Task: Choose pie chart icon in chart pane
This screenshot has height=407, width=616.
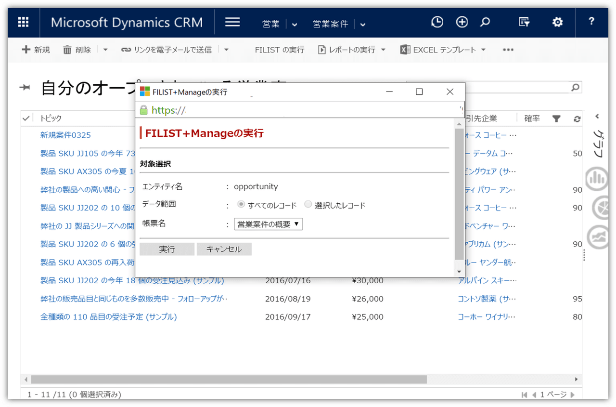Action: point(600,208)
